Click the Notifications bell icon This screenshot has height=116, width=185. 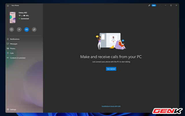8,39
